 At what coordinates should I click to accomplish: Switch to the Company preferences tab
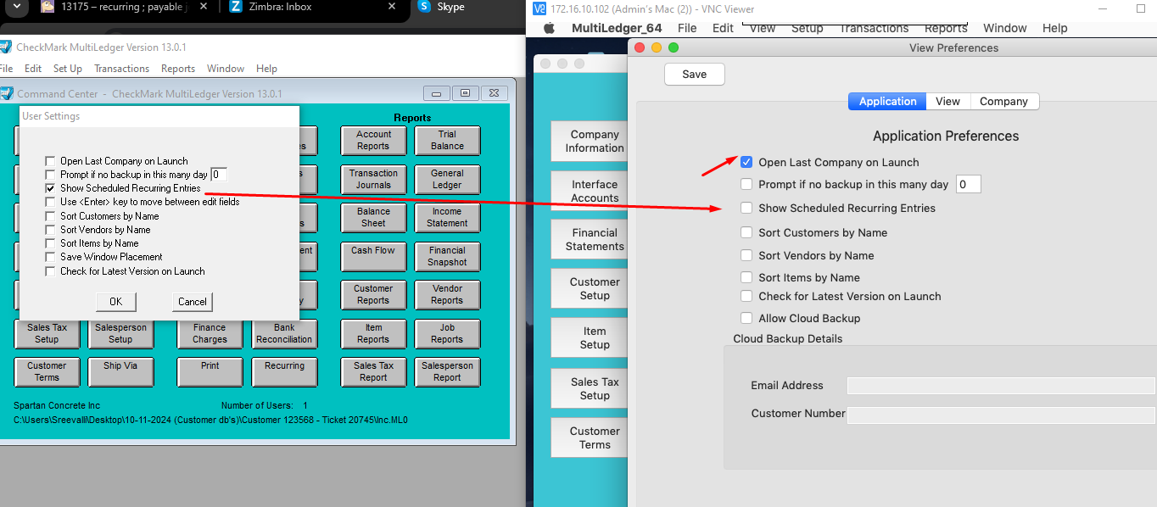1003,101
